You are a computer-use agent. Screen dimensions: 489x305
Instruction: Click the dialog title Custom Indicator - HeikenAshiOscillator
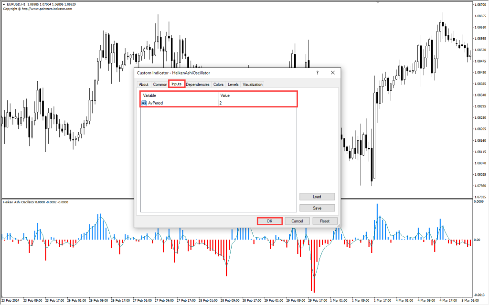pos(173,73)
